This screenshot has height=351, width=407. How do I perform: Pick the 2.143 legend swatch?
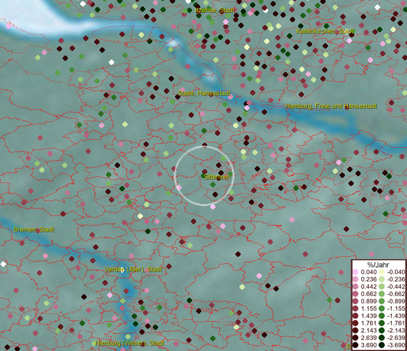click(x=355, y=331)
